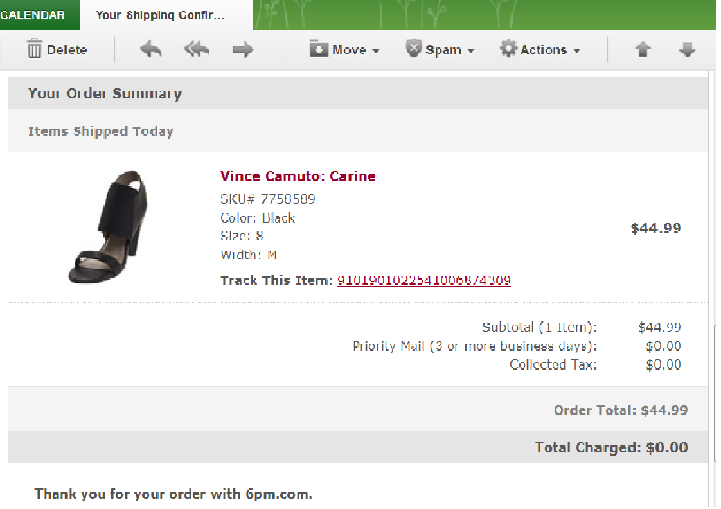Forward email using right arrow icon
This screenshot has height=509, width=721.
pyautogui.click(x=242, y=49)
